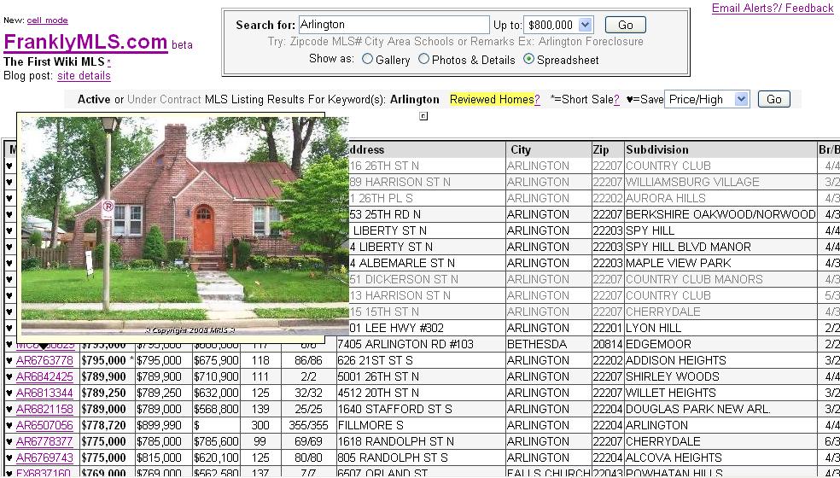Click the small square icon above the table
840x478 pixels.
pos(423,116)
